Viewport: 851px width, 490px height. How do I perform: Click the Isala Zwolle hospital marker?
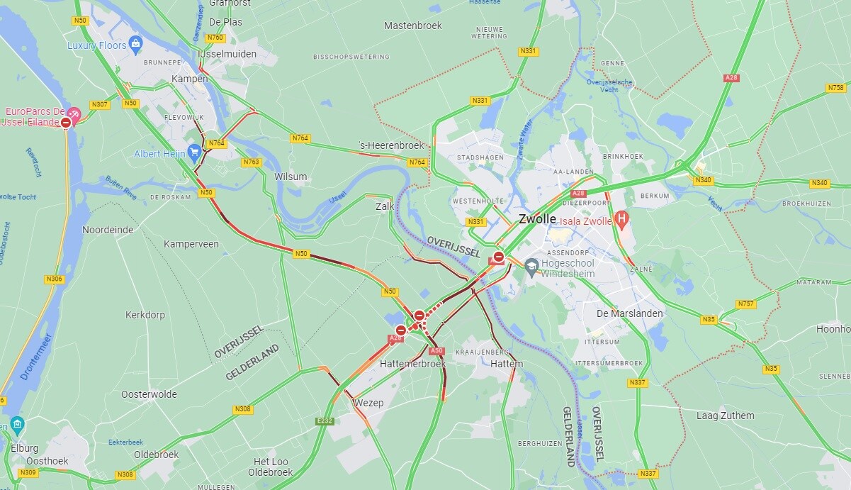click(621, 219)
